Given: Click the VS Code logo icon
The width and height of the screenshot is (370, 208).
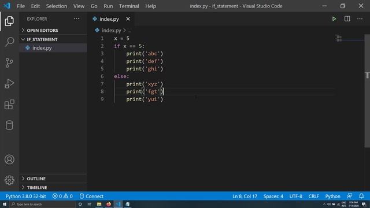Looking at the screenshot, I should (x=7, y=6).
